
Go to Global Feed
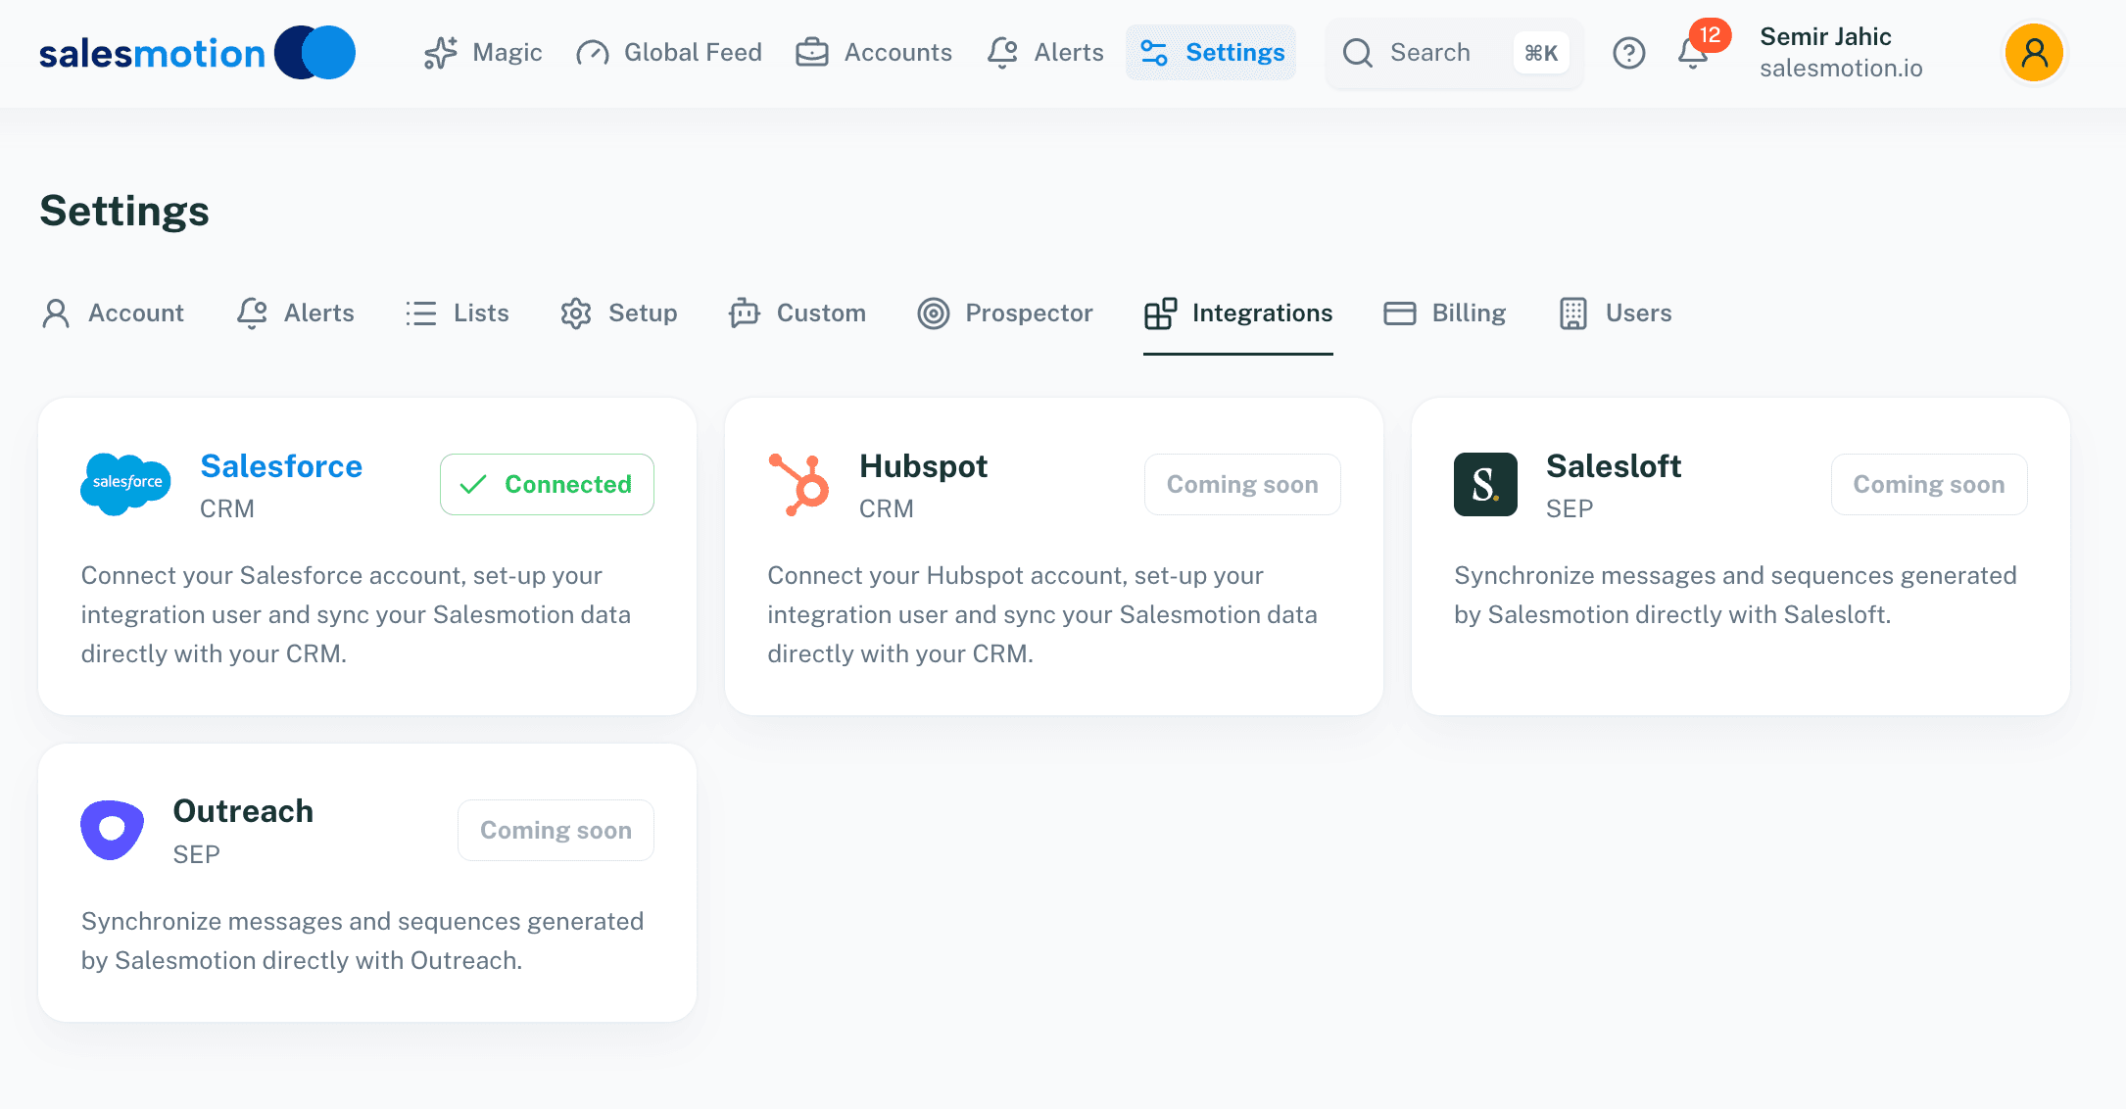[668, 53]
